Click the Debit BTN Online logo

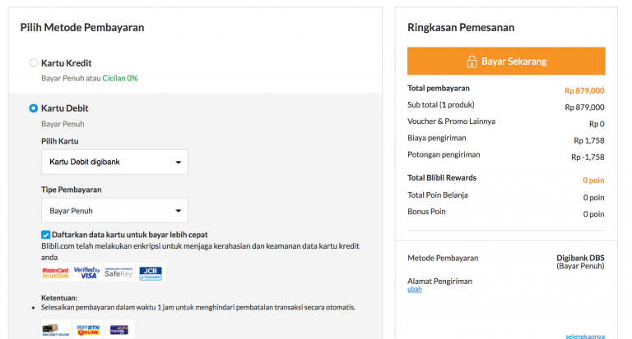87,330
